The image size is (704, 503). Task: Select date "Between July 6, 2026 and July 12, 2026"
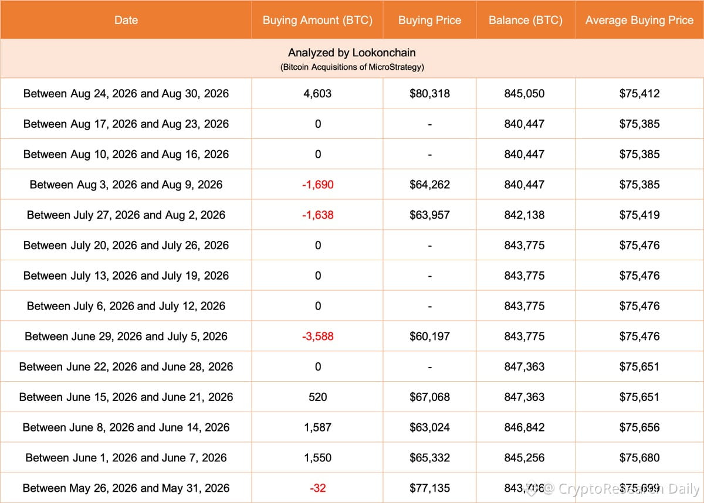[126, 306]
